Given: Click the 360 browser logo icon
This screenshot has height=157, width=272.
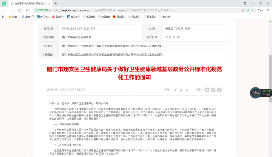Looking at the screenshot, I should [4, 3].
